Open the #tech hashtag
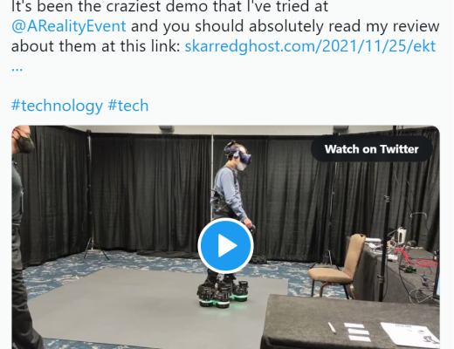The height and width of the screenshot is (349, 454). coord(128,106)
